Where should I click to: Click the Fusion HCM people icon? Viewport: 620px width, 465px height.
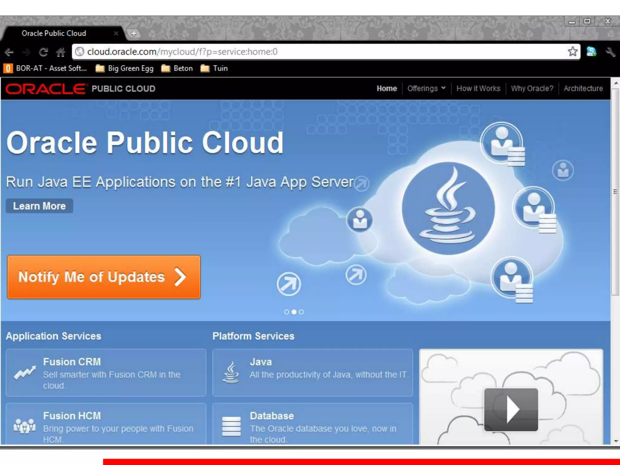[25, 426]
